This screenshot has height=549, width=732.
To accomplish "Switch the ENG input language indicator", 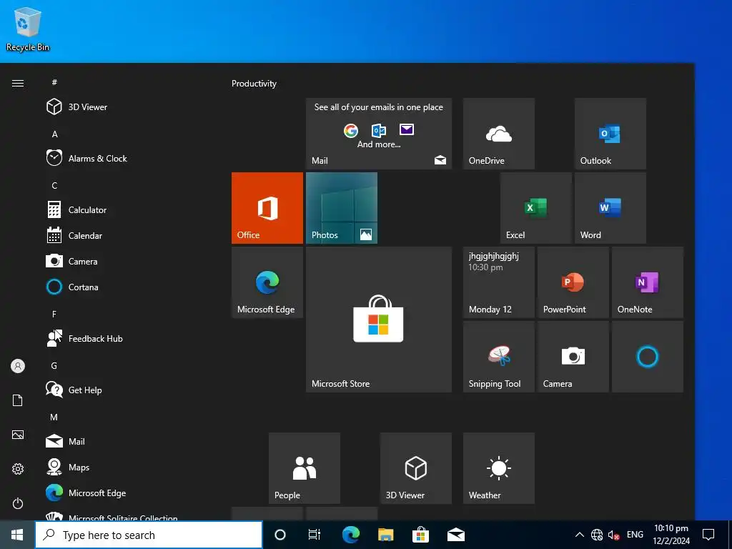I will coord(635,535).
